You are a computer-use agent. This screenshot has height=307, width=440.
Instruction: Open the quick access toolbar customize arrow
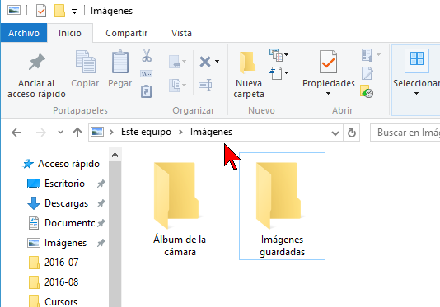(x=74, y=12)
